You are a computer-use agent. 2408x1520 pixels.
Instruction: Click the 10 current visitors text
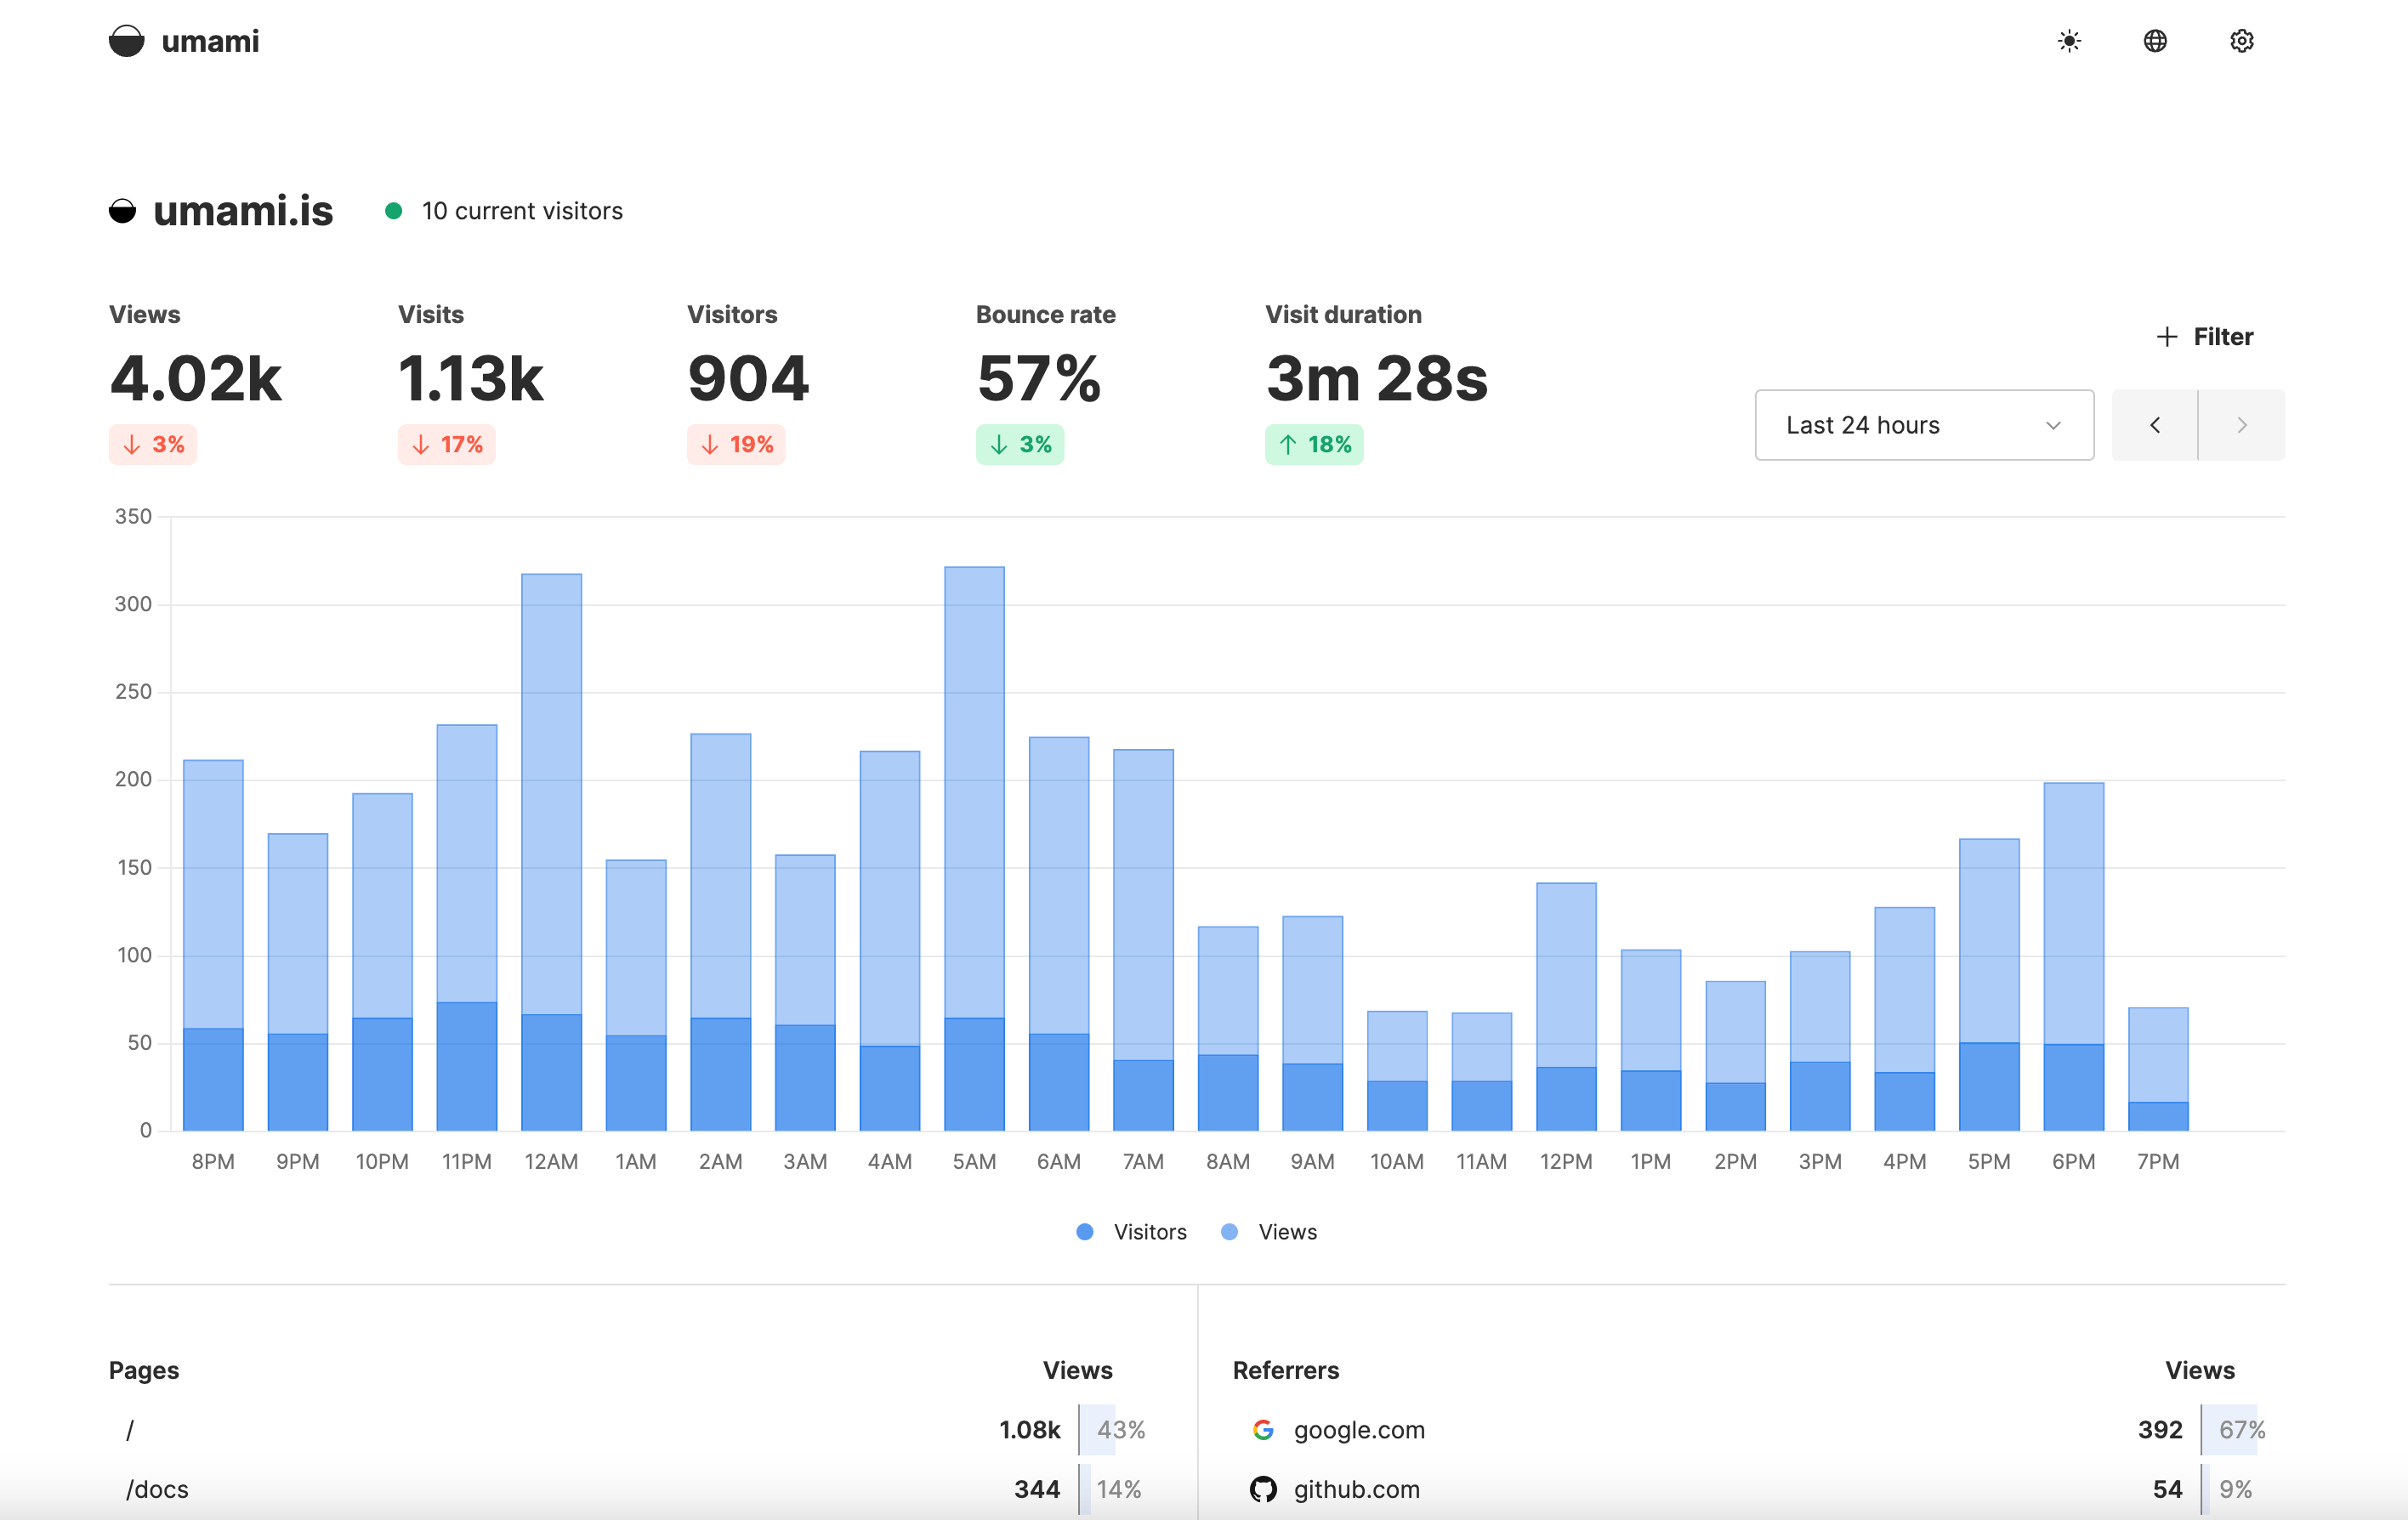click(x=522, y=211)
